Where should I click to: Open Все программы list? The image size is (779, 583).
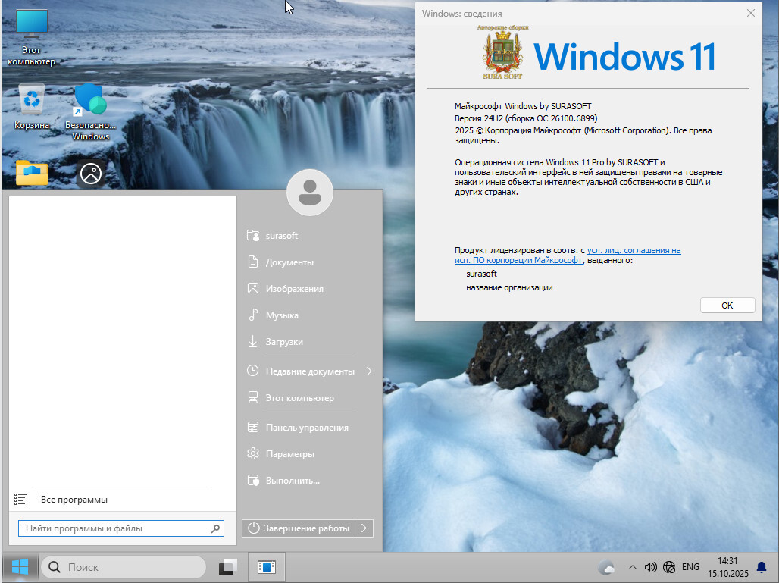point(74,500)
